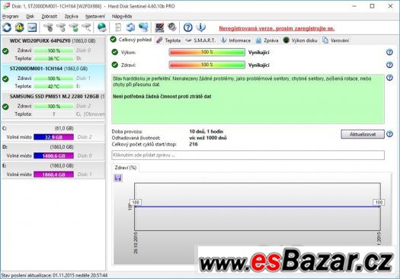The image size is (400, 279).
Task: Open the Nastavení menu
Action: 95,16
